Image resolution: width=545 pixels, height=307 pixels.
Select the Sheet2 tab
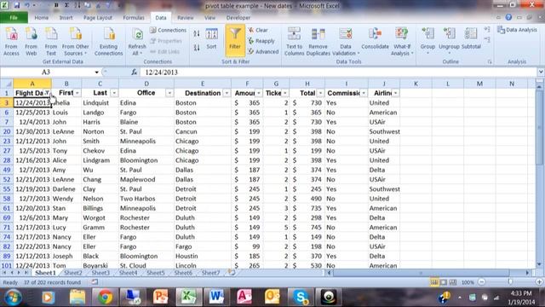tap(72, 273)
